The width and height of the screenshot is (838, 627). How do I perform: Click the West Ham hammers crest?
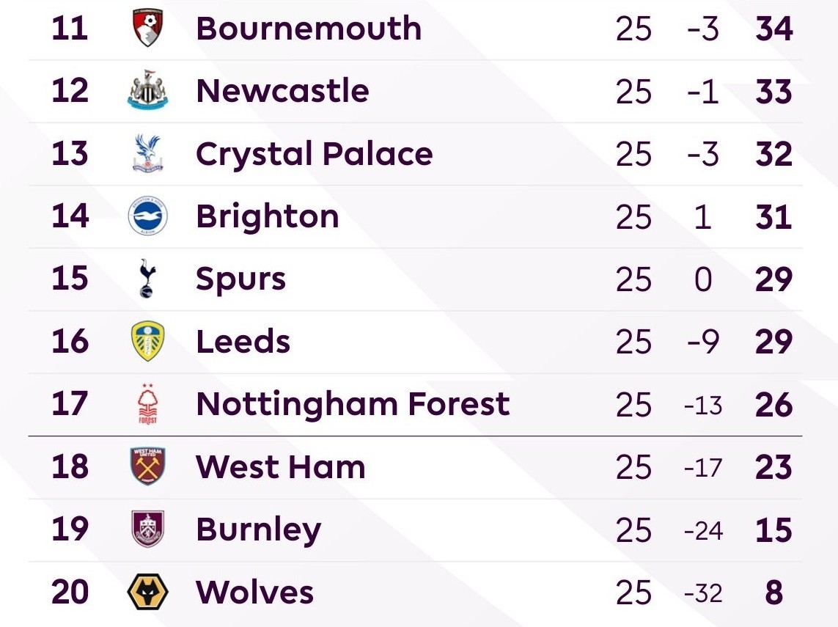pos(148,467)
